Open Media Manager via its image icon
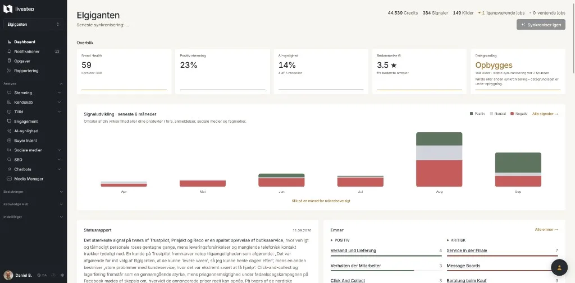This screenshot has width=575, height=283. coord(9,179)
